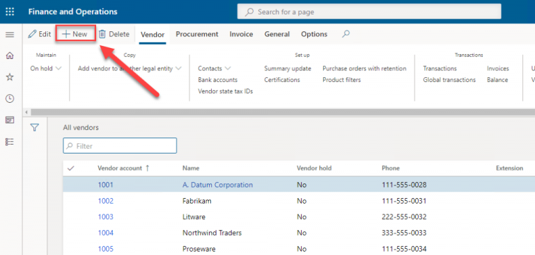Select the Northwind Traders name cell
This screenshot has width=535, height=255.
click(212, 233)
